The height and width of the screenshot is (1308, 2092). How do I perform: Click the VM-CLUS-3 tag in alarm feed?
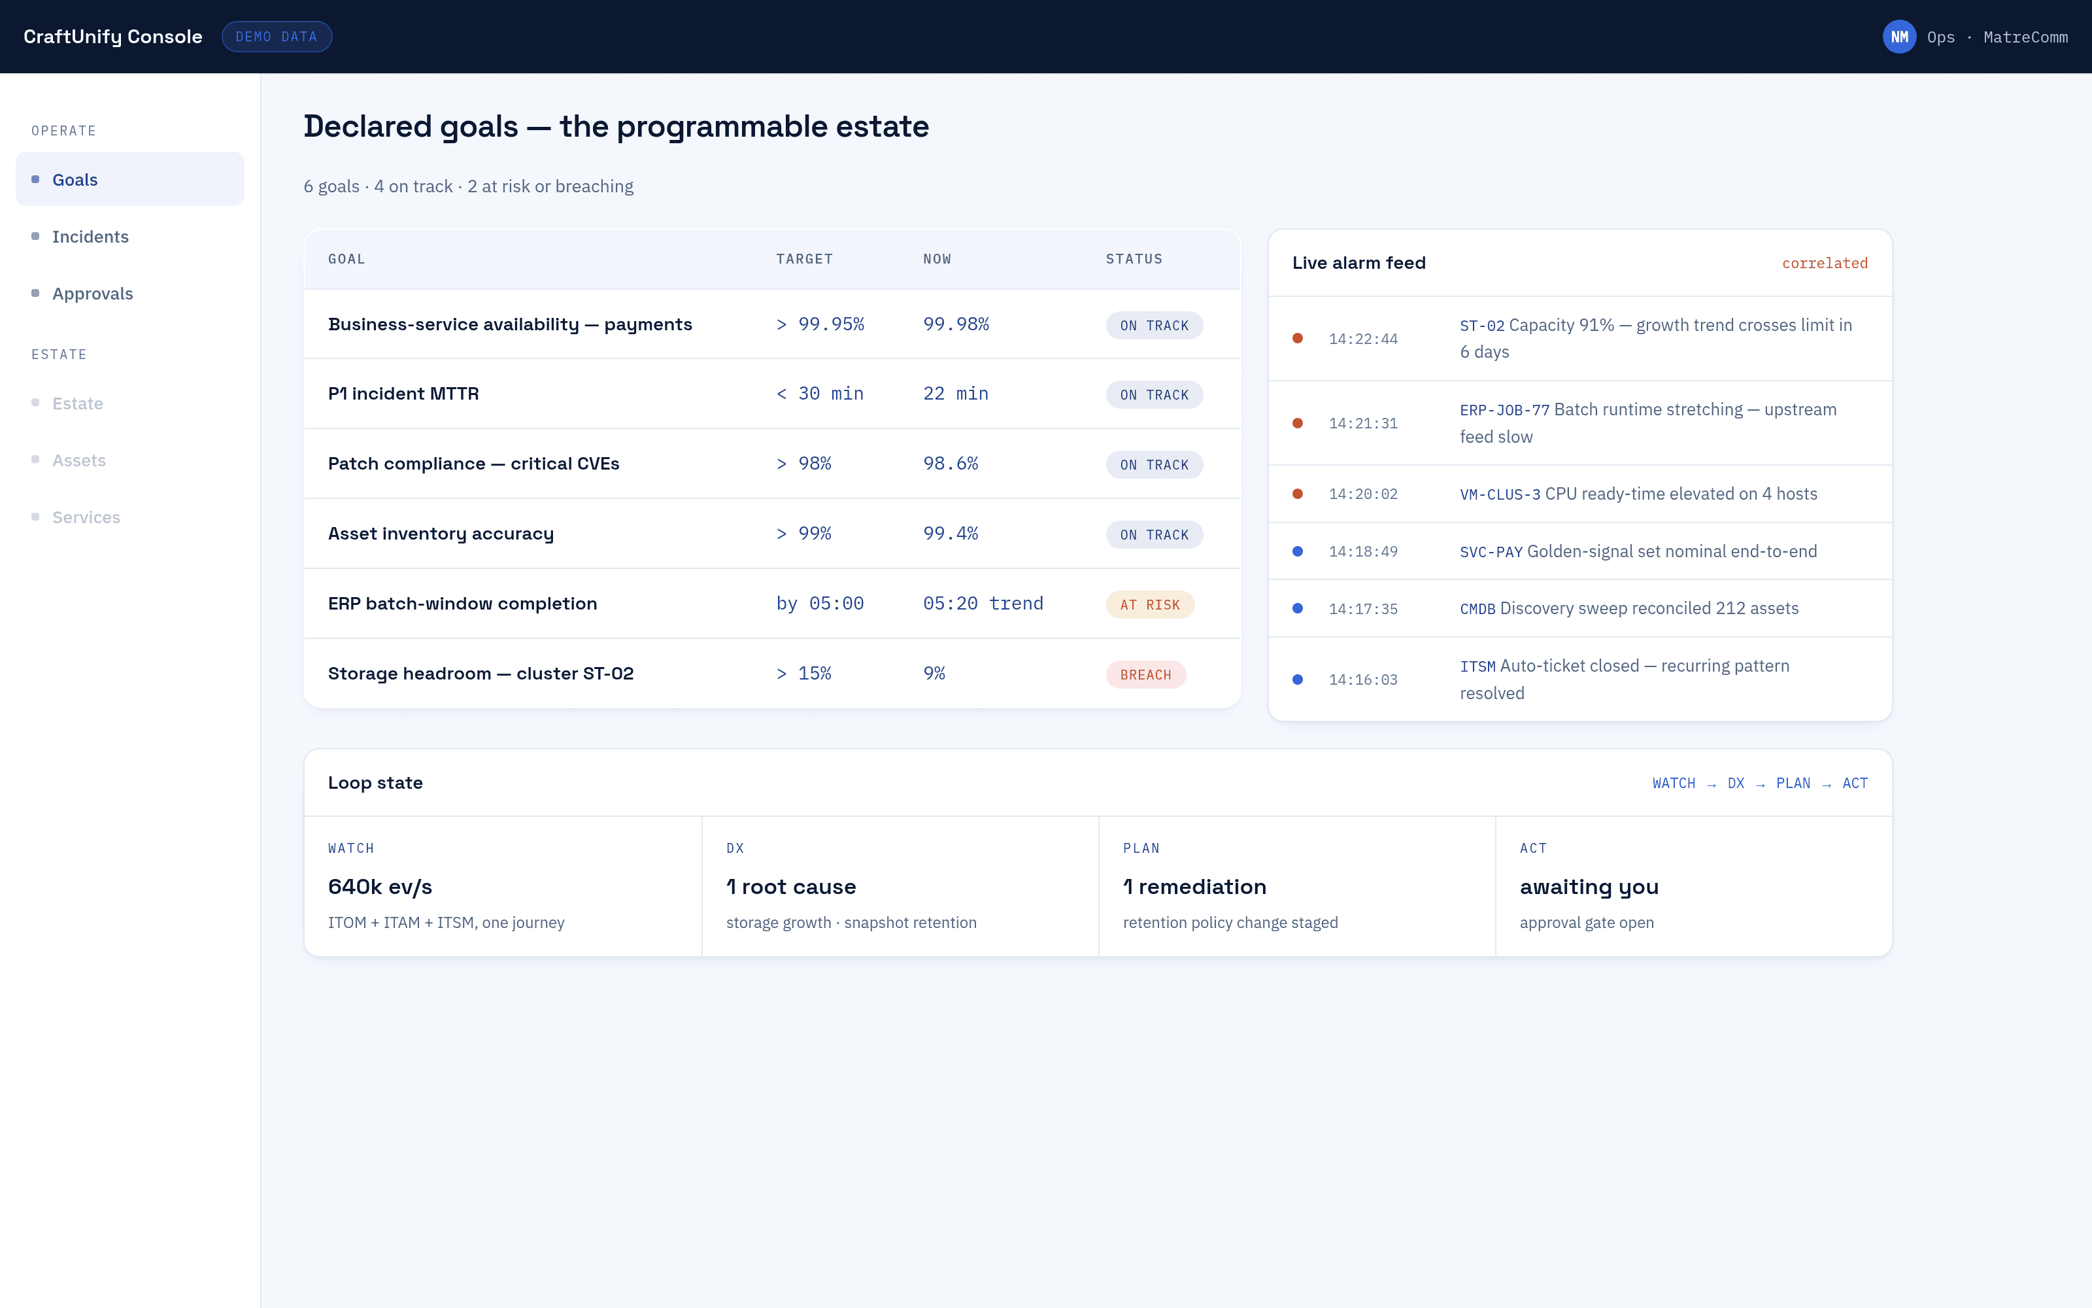tap(1500, 495)
